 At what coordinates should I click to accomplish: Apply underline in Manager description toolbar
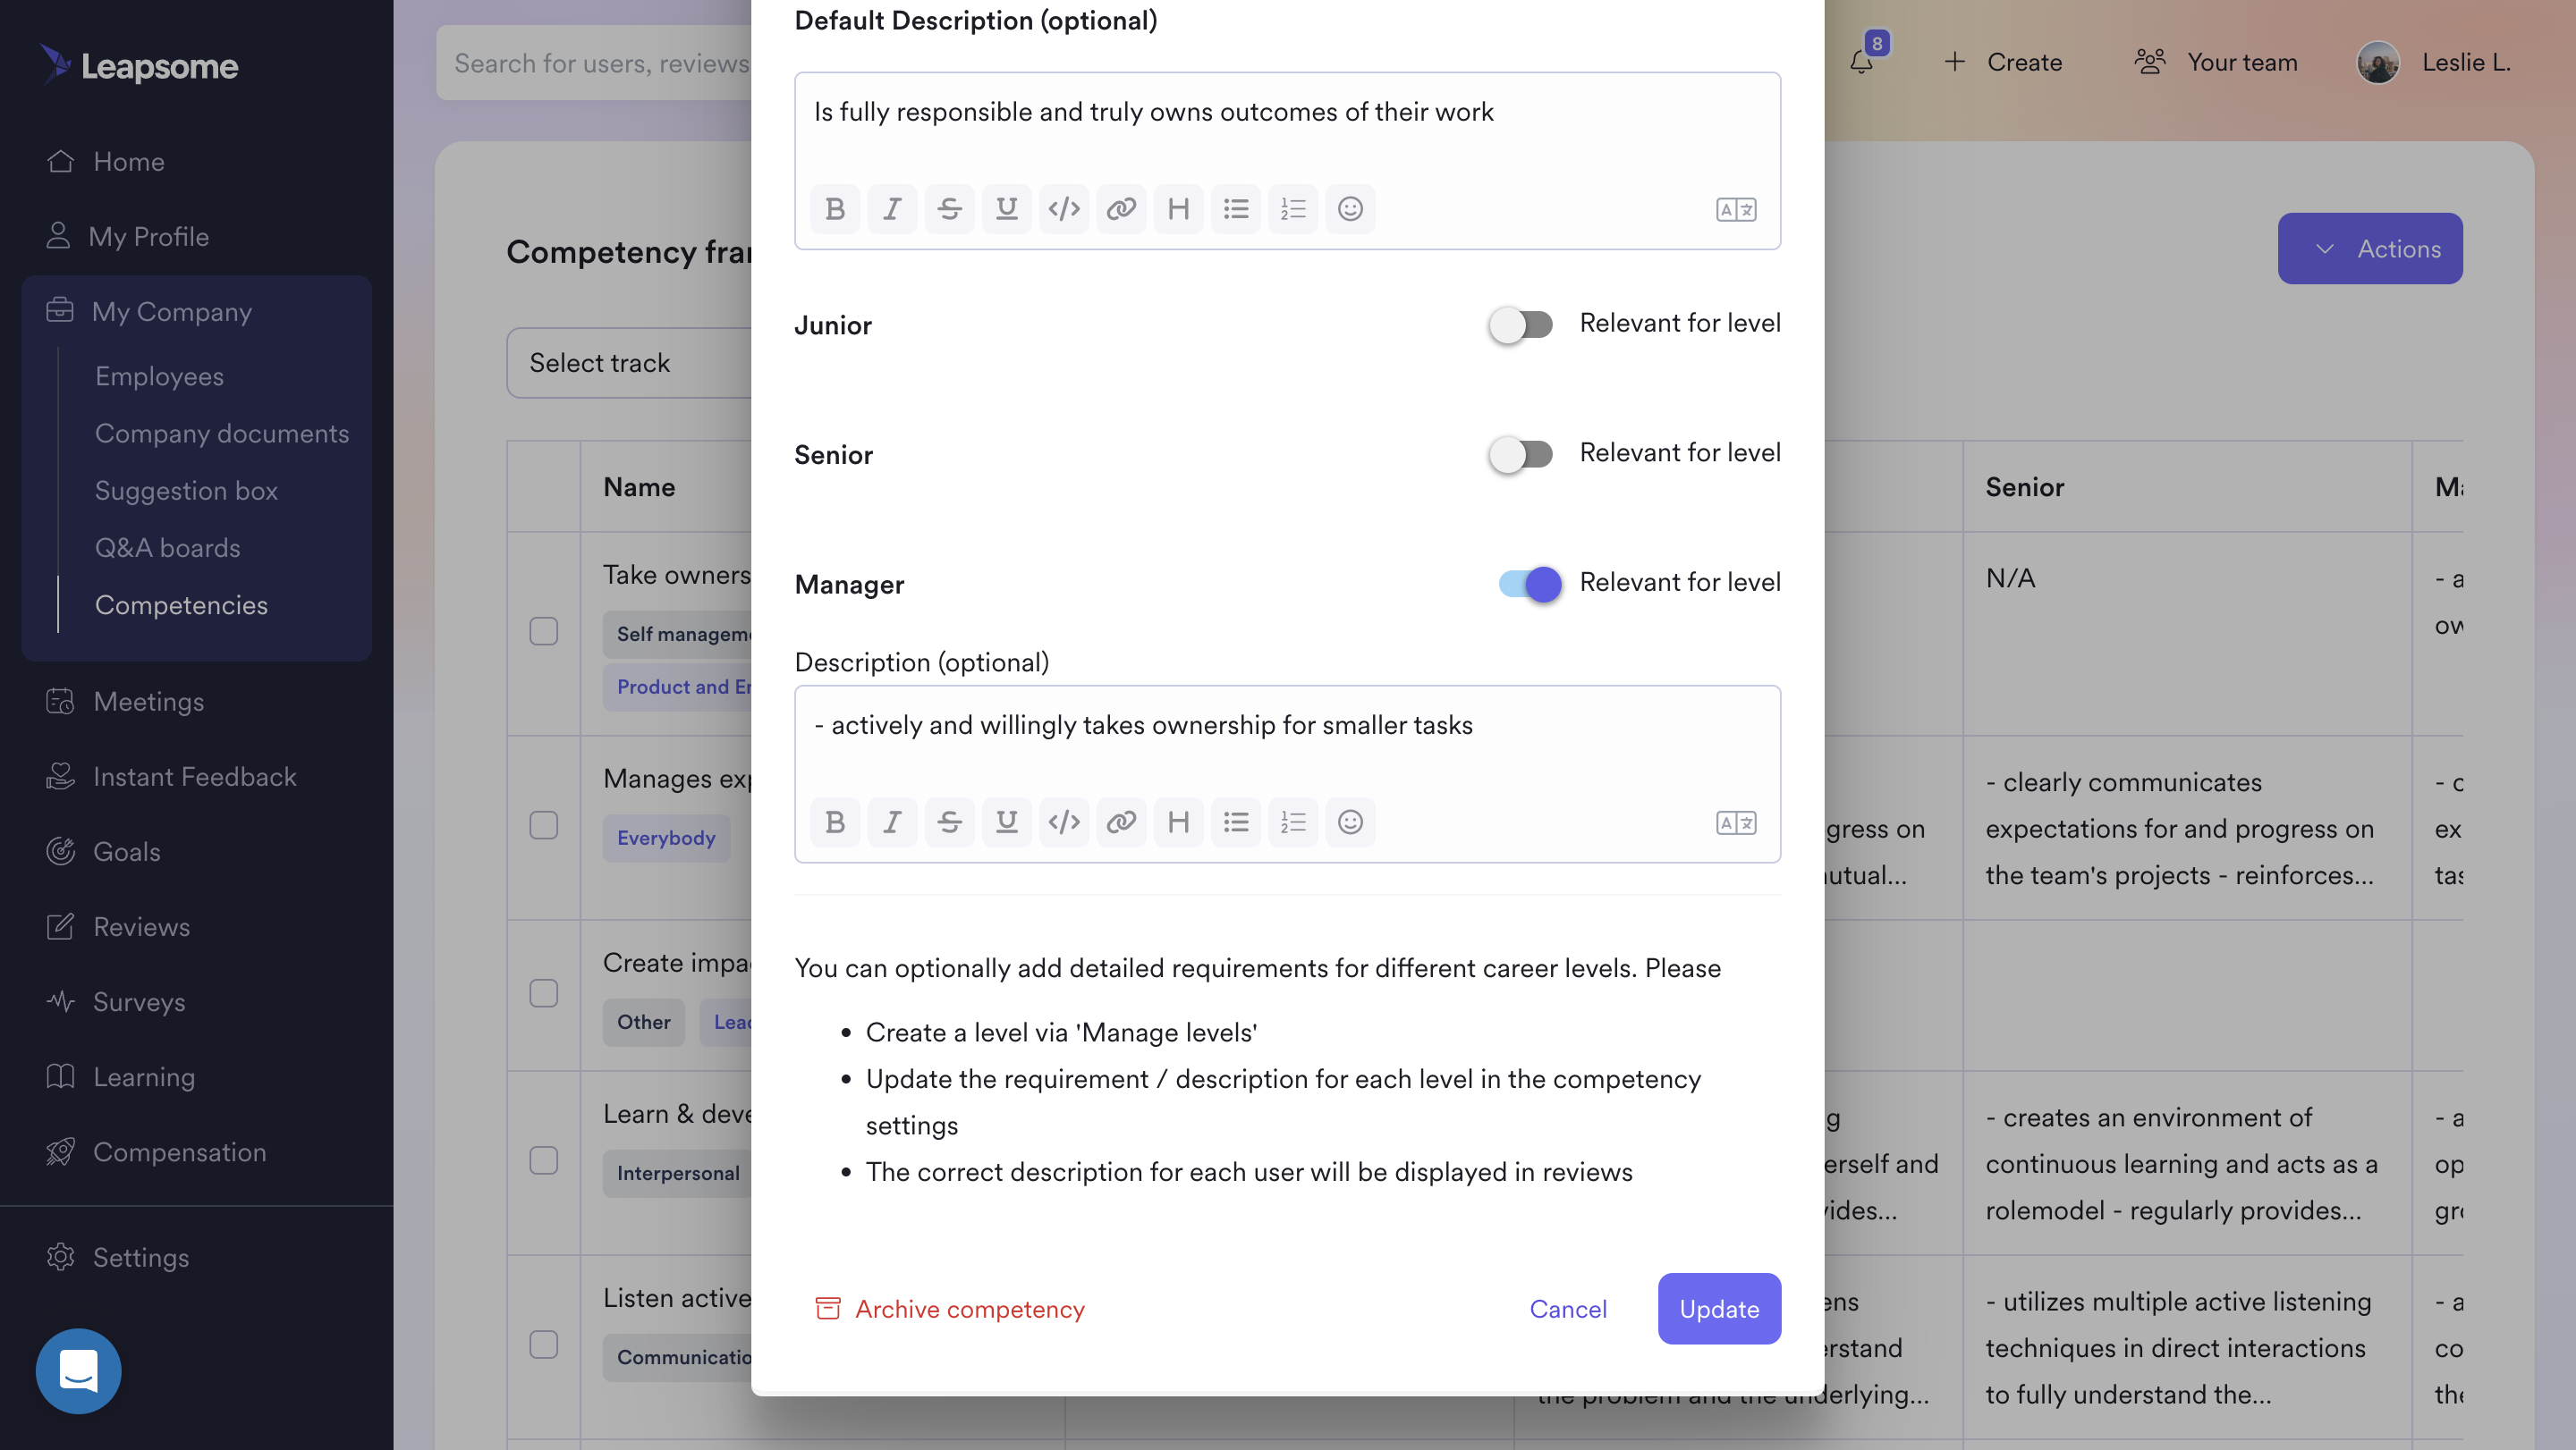point(1006,822)
